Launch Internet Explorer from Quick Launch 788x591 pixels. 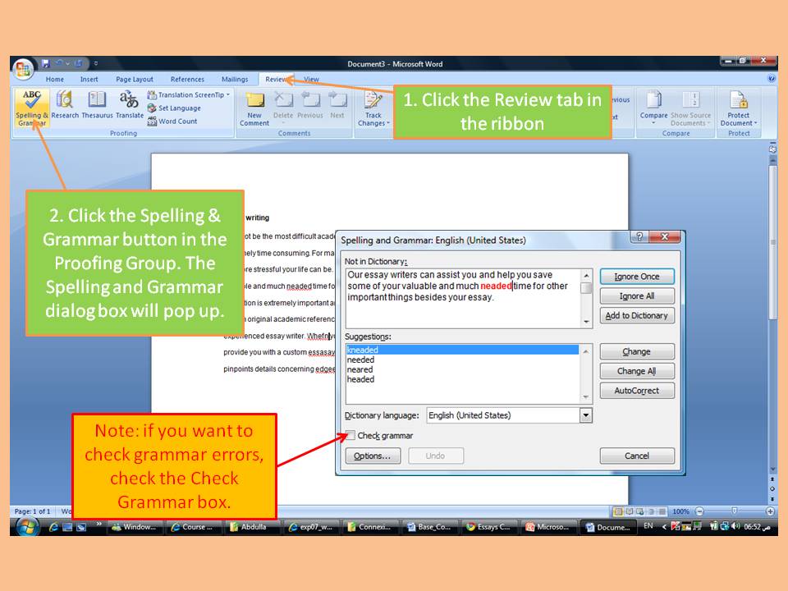(53, 527)
